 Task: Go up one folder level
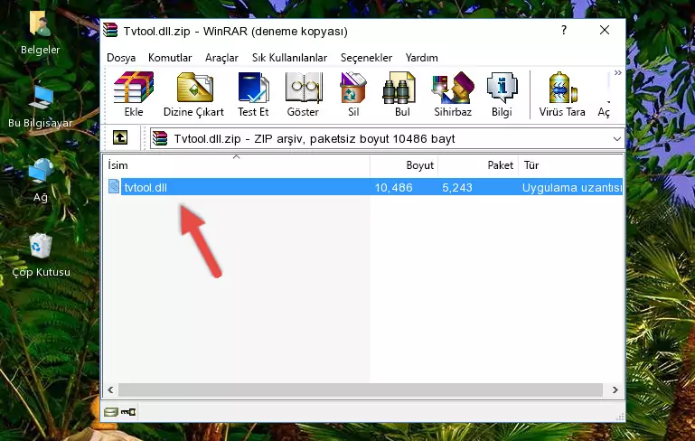pyautogui.click(x=120, y=138)
